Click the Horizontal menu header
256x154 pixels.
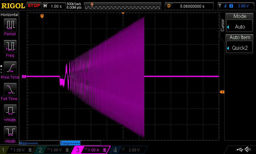[x=10, y=14]
